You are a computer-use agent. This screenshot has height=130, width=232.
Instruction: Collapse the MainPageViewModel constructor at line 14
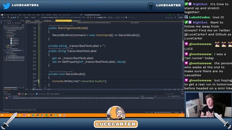pyautogui.click(x=40, y=28)
